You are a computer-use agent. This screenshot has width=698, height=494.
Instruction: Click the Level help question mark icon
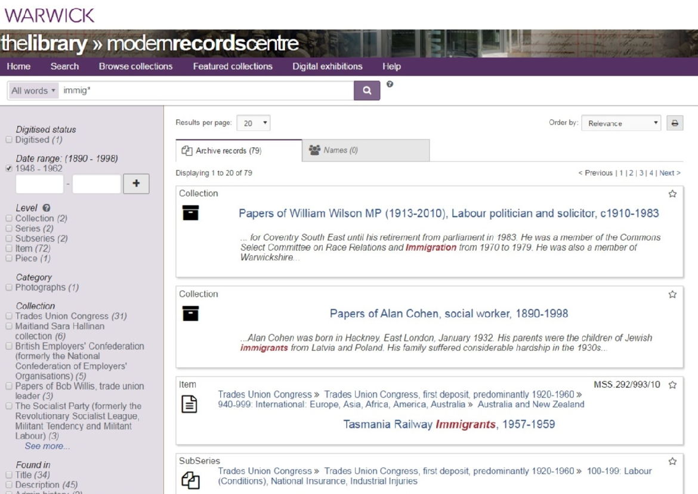coord(47,208)
